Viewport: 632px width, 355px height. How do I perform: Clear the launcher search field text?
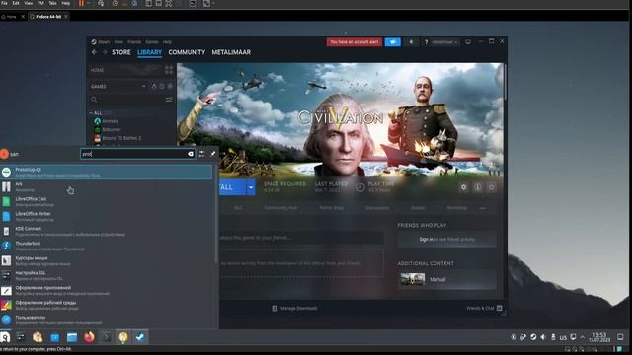pos(191,154)
